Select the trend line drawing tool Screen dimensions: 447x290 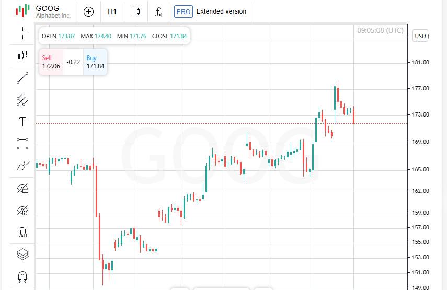click(x=22, y=78)
